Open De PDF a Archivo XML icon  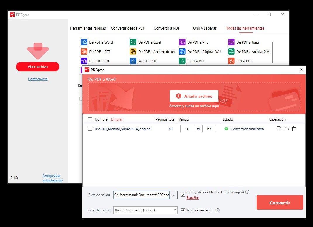click(231, 51)
